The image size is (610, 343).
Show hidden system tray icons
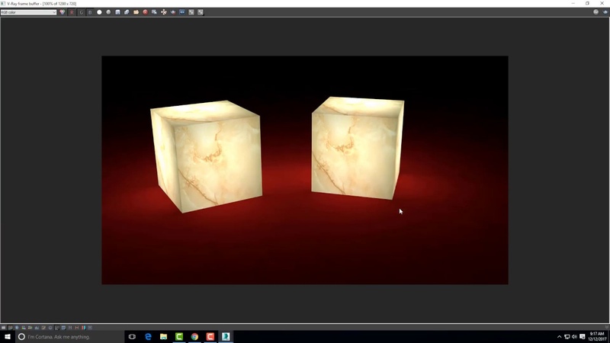560,337
